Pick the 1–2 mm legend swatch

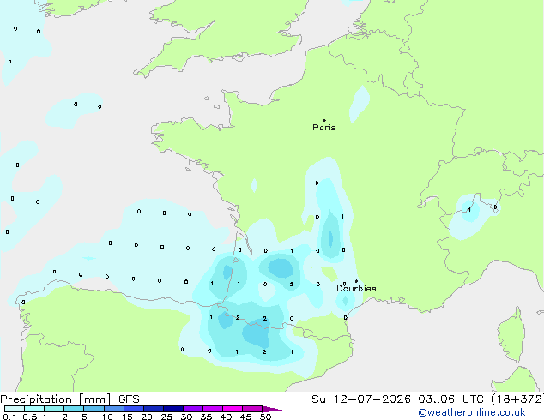(54, 409)
